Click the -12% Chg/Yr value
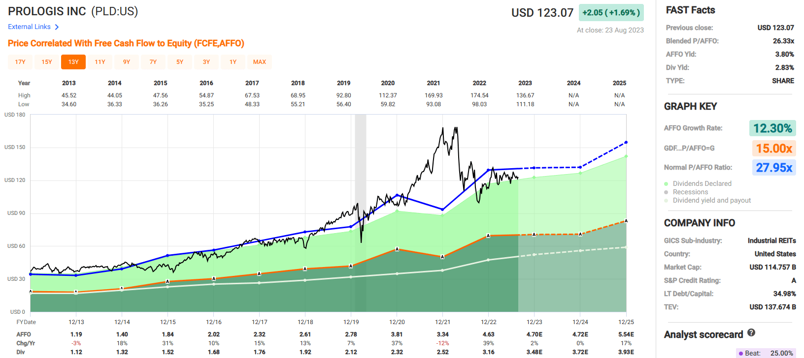804x358 pixels. 442,343
